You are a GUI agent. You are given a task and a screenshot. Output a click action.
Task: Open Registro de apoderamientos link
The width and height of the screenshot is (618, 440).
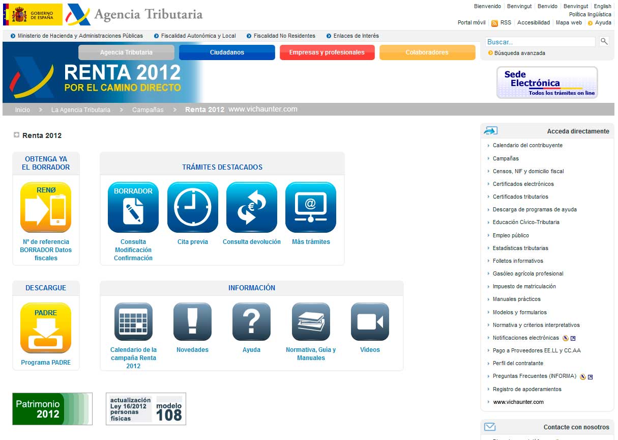[x=527, y=389]
